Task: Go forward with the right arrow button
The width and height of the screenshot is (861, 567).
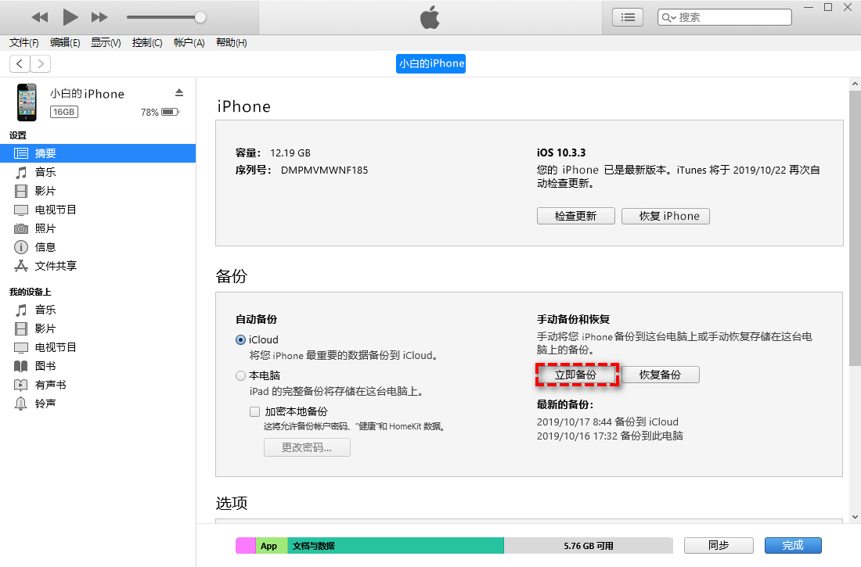Action: pos(41,63)
